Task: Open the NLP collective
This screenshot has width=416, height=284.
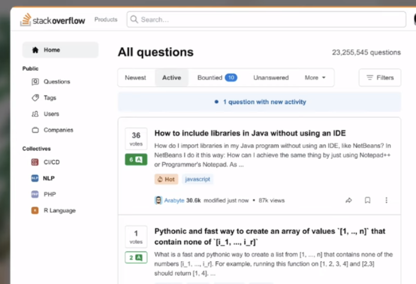Action: (x=49, y=178)
